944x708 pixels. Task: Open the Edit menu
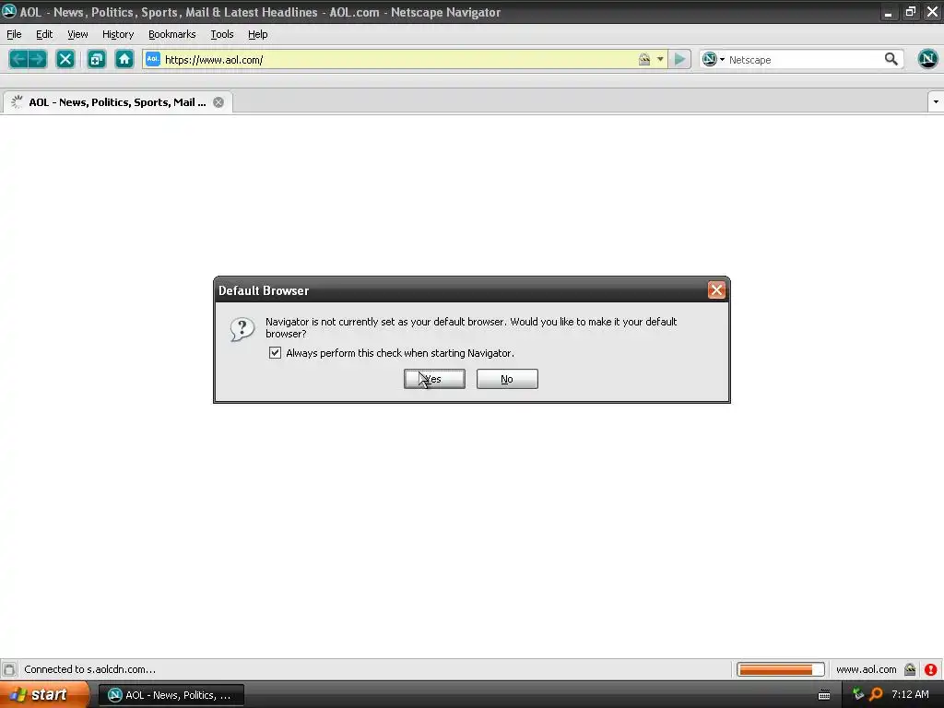(x=44, y=34)
